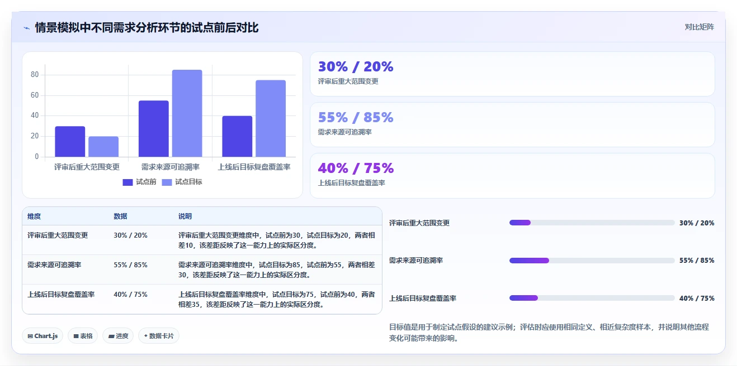Click the 试点目标 bar for 评审后重大范围变更
Viewport: 737px width, 366px height.
coord(103,147)
